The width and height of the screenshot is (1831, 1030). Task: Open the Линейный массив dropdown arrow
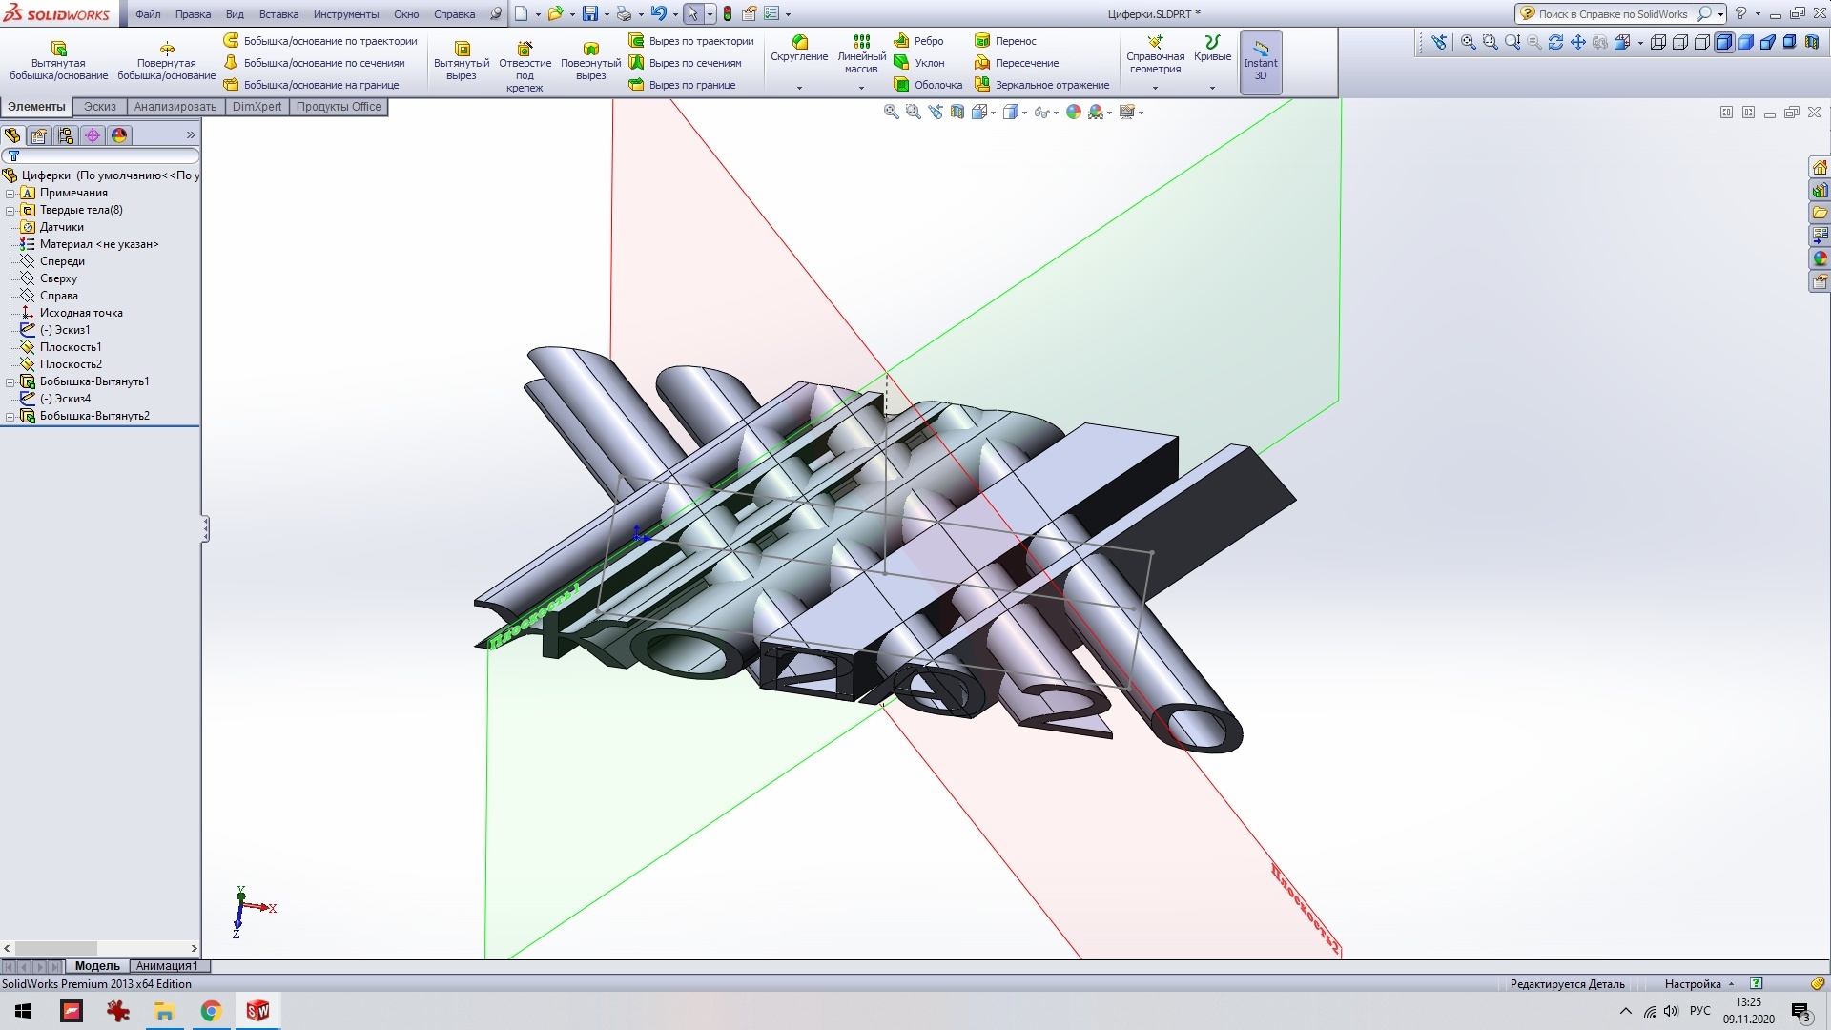861,88
